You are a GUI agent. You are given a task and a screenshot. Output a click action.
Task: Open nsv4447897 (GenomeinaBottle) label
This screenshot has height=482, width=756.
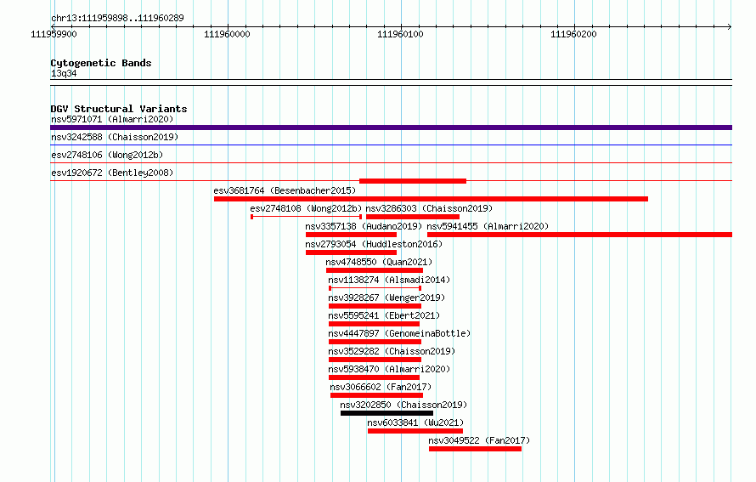[399, 333]
